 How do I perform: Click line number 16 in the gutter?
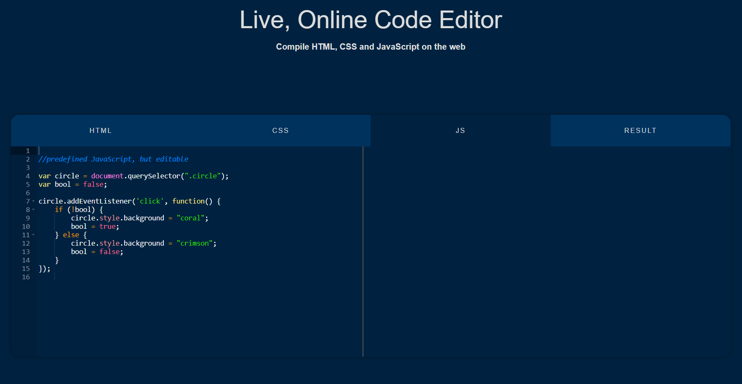26,277
